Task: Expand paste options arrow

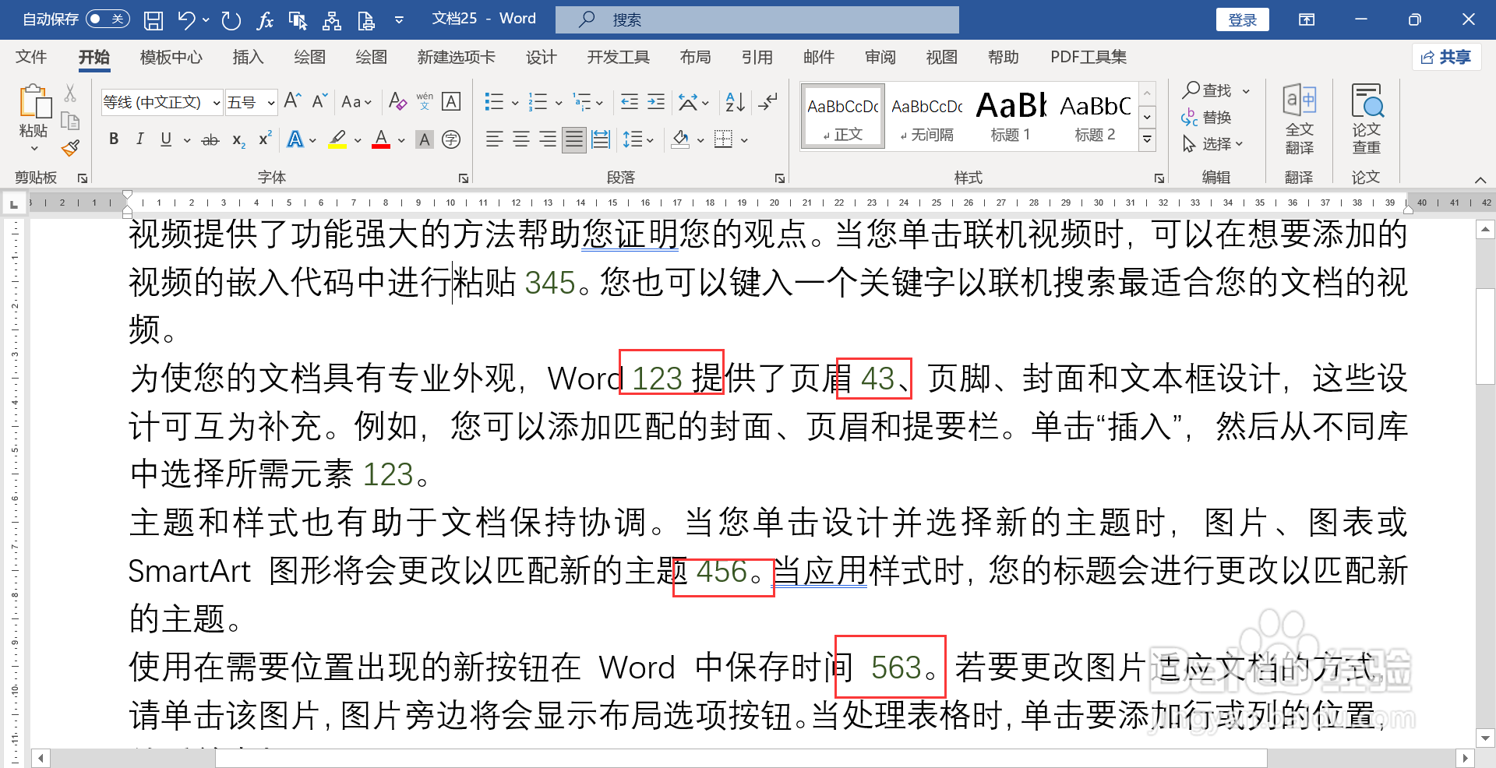Action: pos(34,148)
